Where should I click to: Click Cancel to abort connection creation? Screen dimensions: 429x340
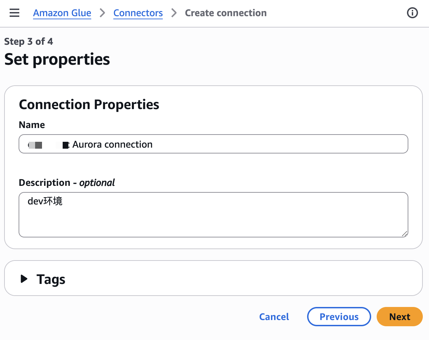pyautogui.click(x=274, y=317)
